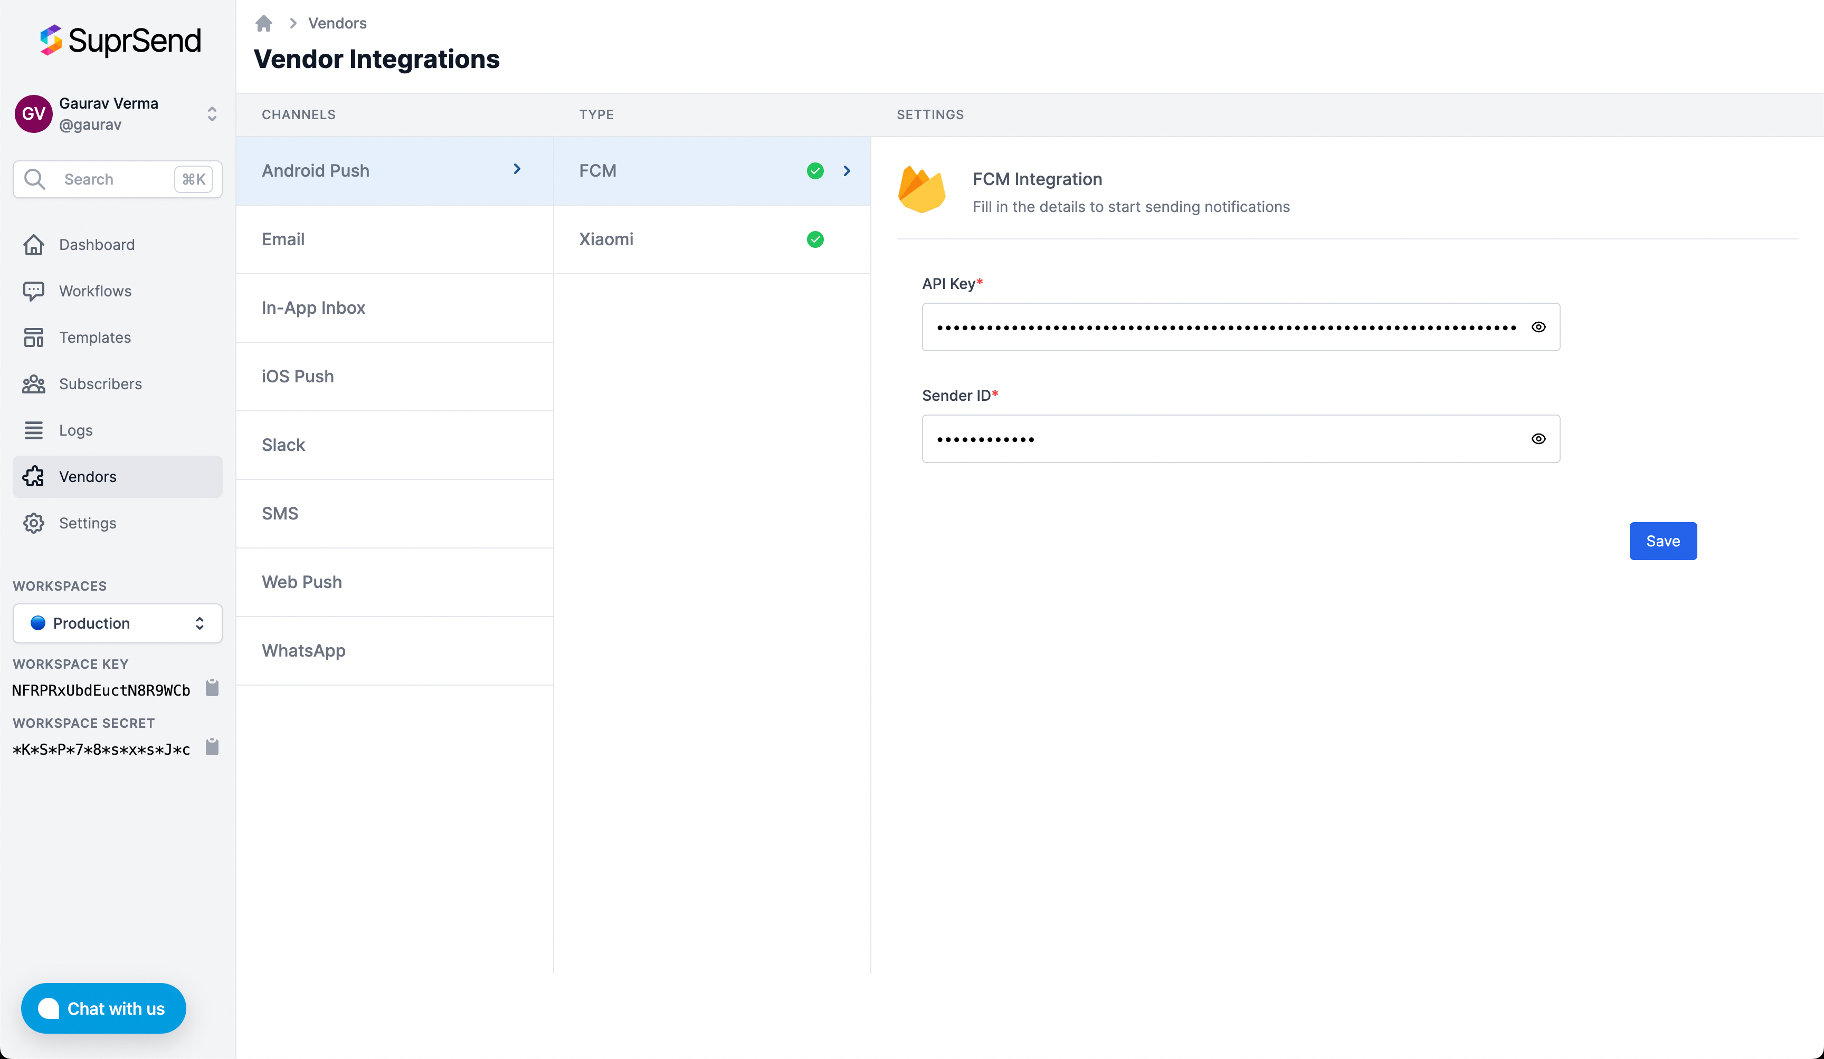Open the Logs page
This screenshot has width=1824, height=1059.
75,430
